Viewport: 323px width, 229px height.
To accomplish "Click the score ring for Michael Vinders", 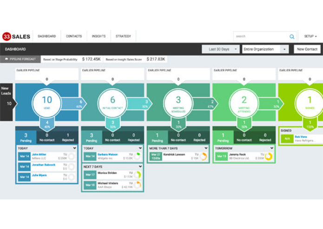I will click(x=138, y=185).
